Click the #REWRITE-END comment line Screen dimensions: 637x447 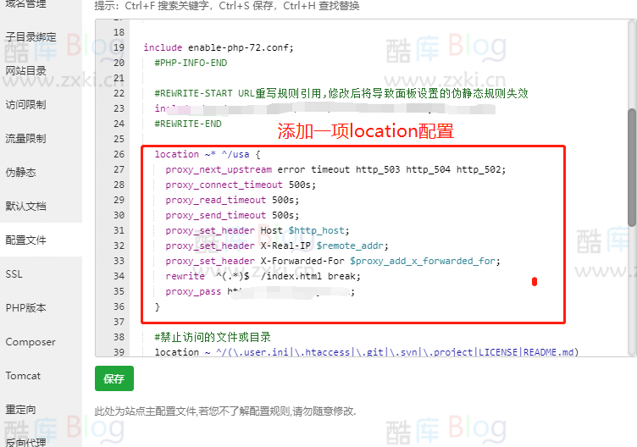188,124
